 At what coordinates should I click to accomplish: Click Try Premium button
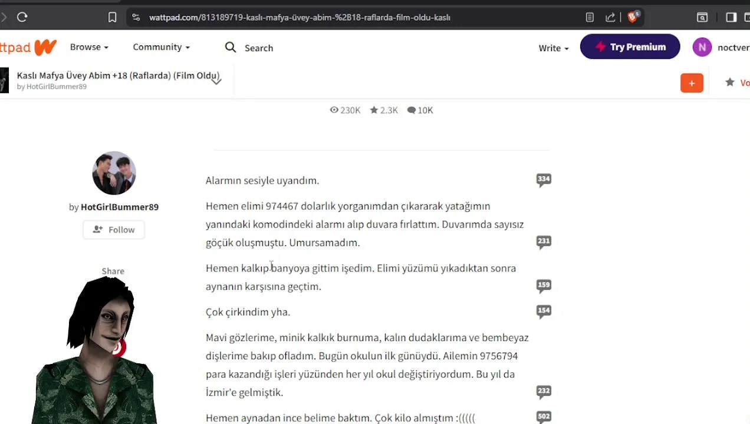[x=630, y=47]
